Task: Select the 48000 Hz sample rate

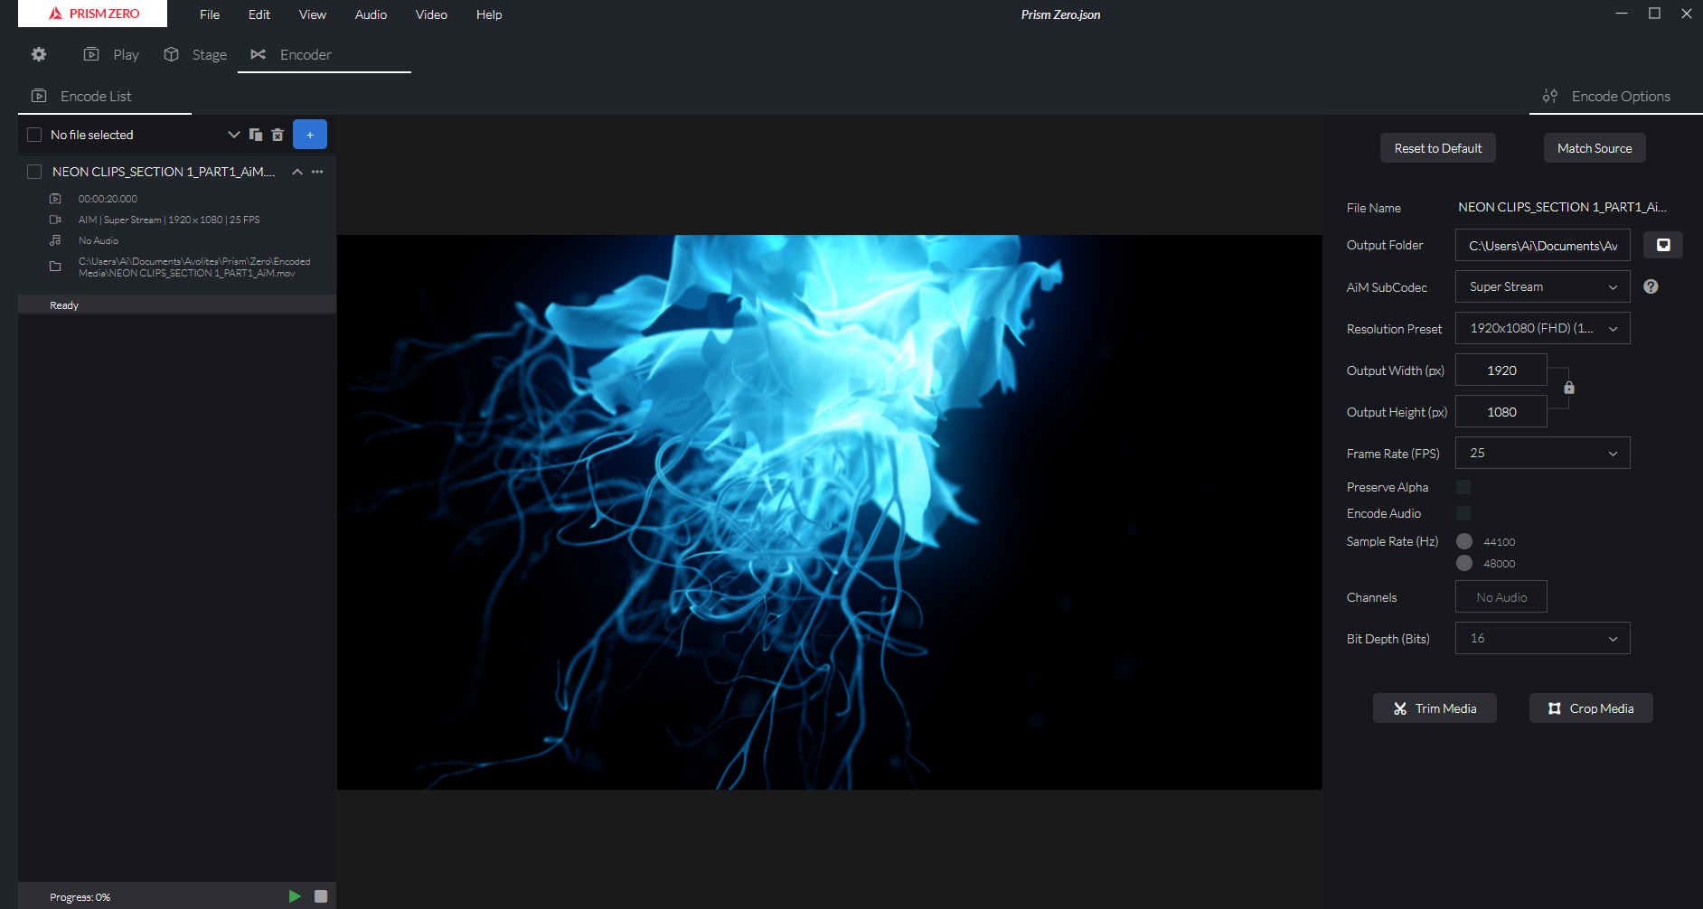Action: (x=1464, y=563)
